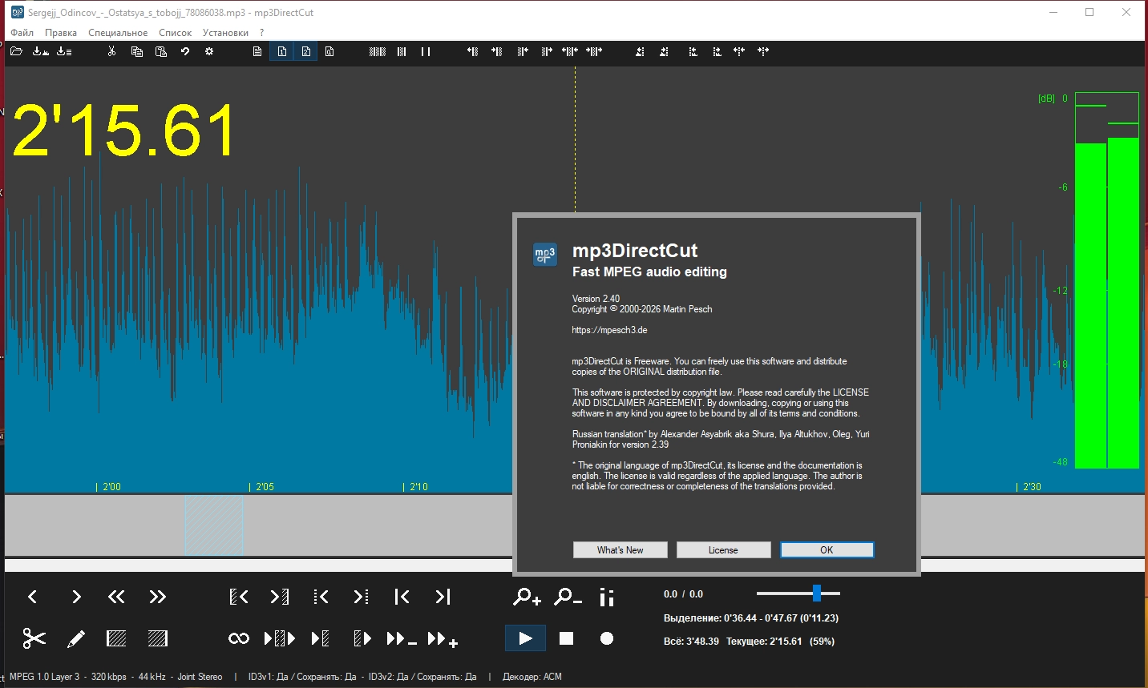Image resolution: width=1148 pixels, height=688 pixels.
Task: Open the Специальное menu
Action: 118,33
